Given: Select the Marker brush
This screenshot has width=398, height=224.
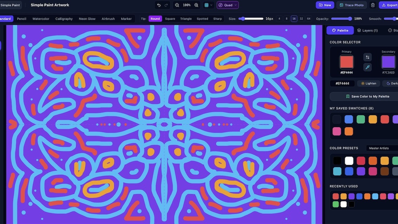Looking at the screenshot, I should [x=126, y=19].
